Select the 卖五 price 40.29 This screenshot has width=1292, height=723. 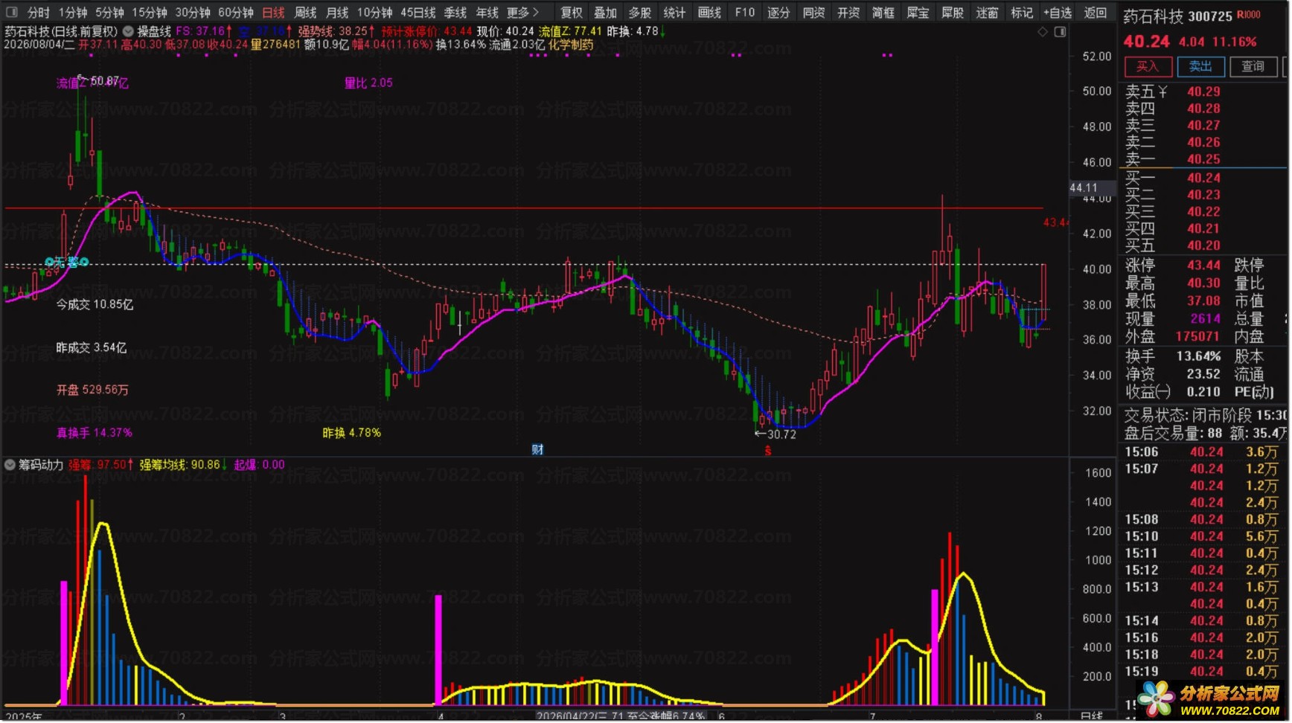(1203, 91)
